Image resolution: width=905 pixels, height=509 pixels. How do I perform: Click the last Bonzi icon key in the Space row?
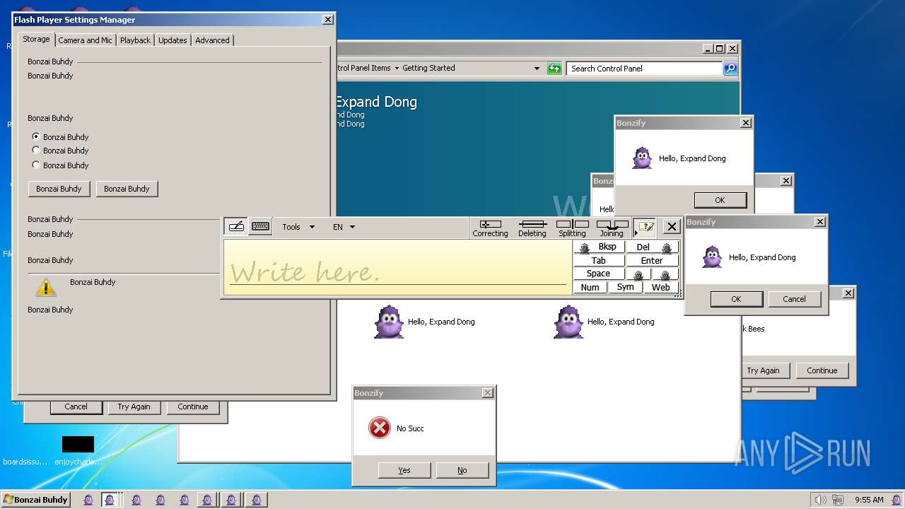click(x=665, y=274)
